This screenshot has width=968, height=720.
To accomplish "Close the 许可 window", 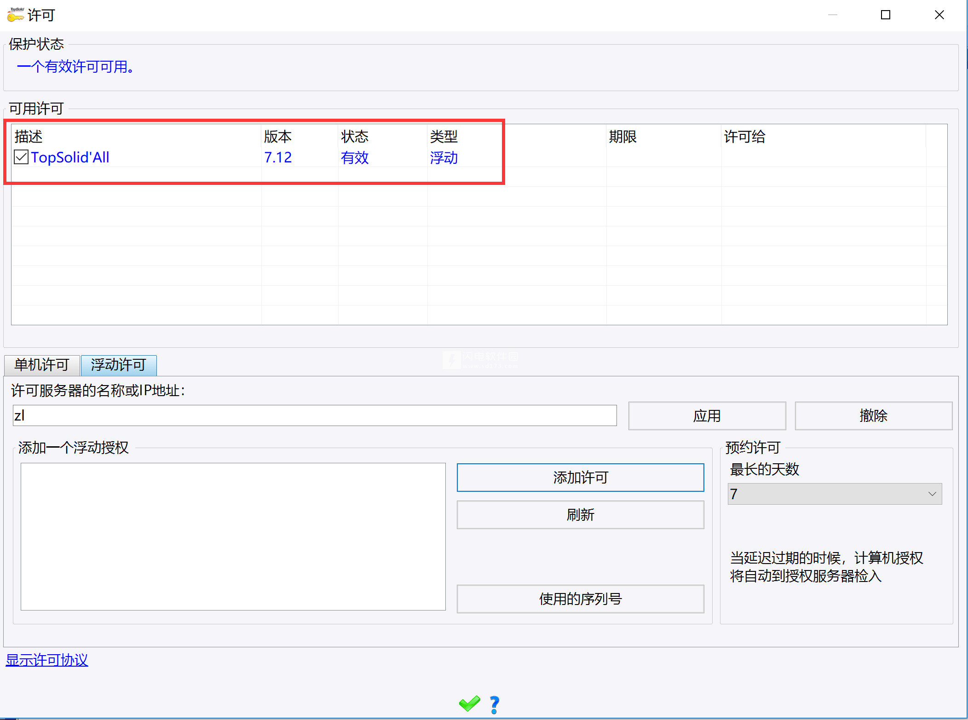I will point(939,15).
